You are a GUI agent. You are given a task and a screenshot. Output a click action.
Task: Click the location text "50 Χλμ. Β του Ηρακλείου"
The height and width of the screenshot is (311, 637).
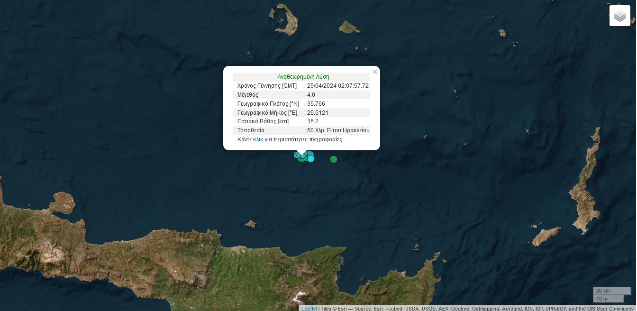pyautogui.click(x=338, y=130)
